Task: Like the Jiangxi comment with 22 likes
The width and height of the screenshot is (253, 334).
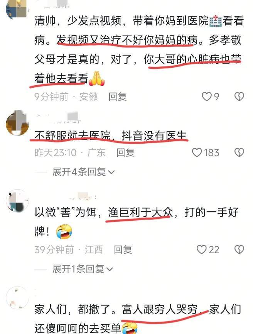Action: click(x=201, y=249)
